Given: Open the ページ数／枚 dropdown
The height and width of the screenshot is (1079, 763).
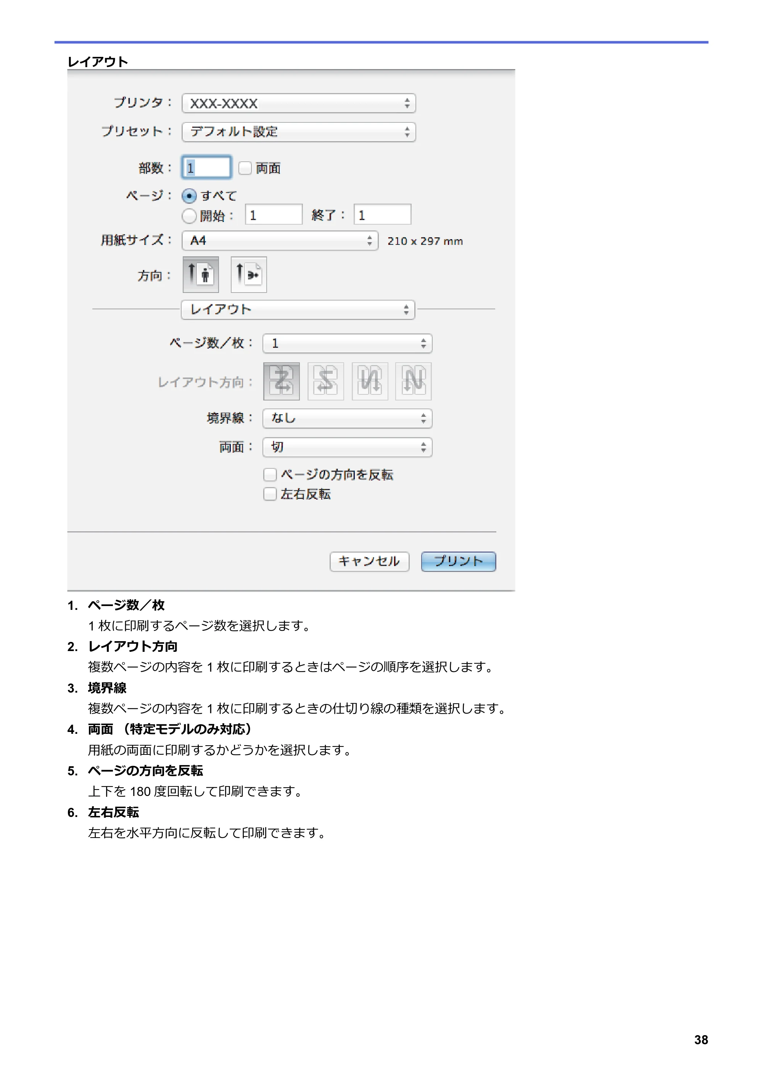Looking at the screenshot, I should [x=348, y=344].
